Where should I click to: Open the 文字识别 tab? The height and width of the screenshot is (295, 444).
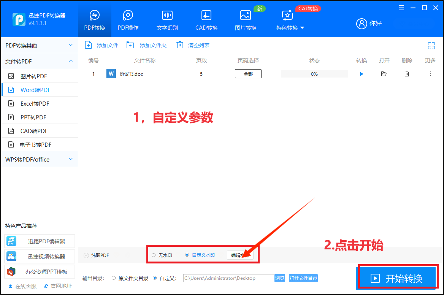pos(167,20)
